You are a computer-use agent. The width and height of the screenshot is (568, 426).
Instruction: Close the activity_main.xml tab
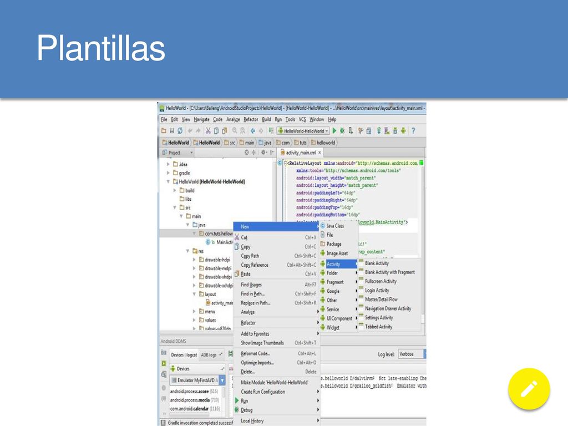tap(319, 153)
